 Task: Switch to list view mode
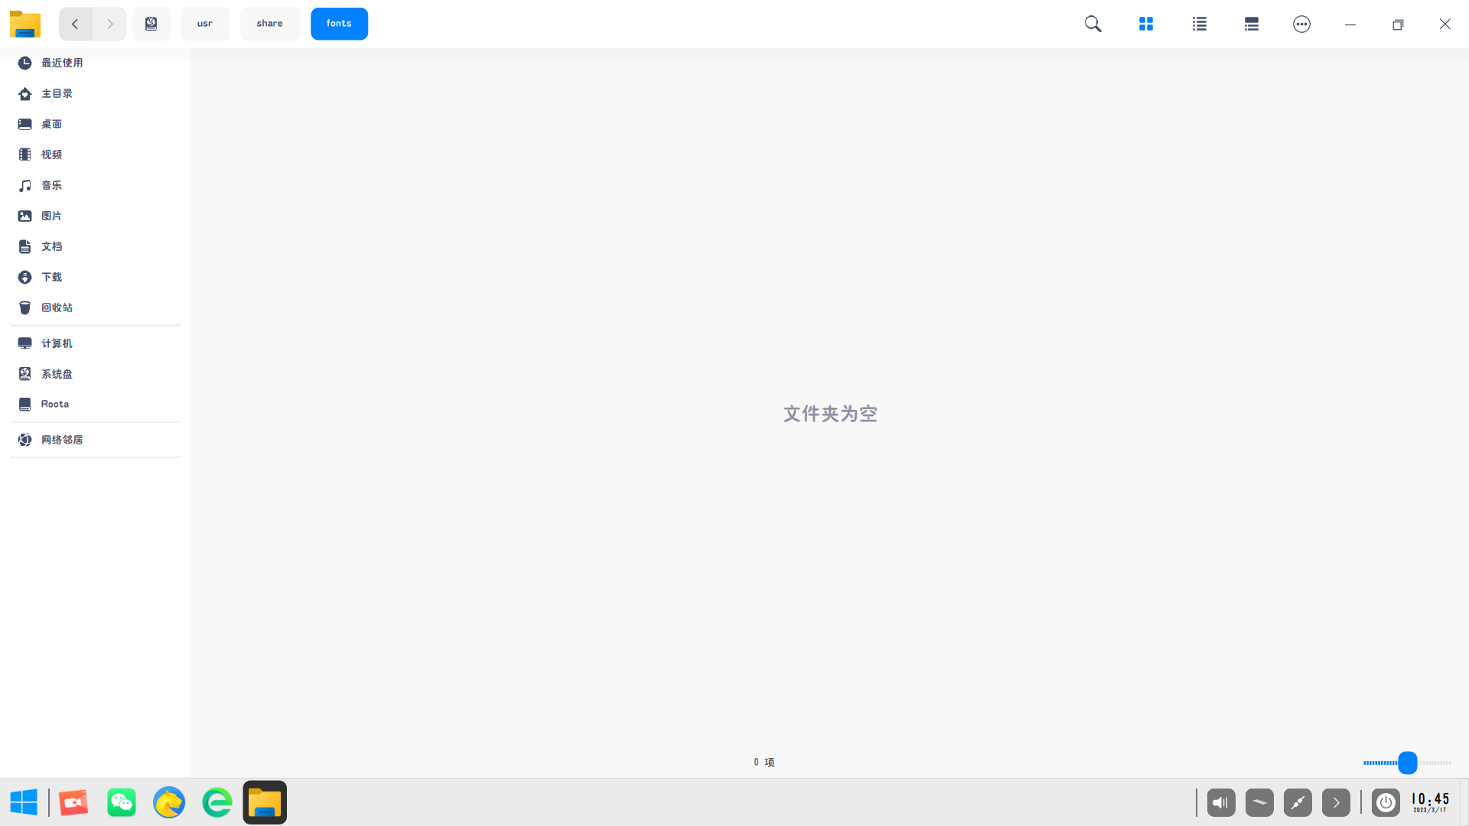click(1198, 24)
